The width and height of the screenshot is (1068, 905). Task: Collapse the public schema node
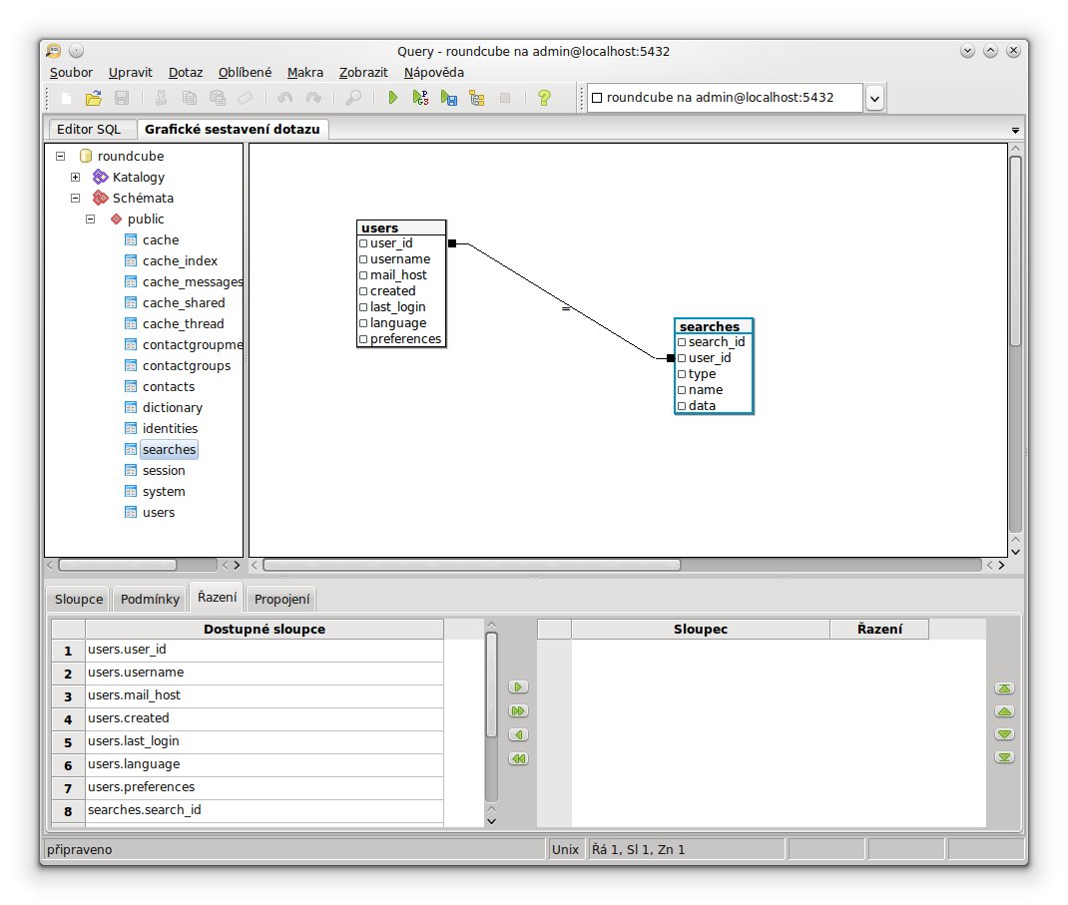91,220
